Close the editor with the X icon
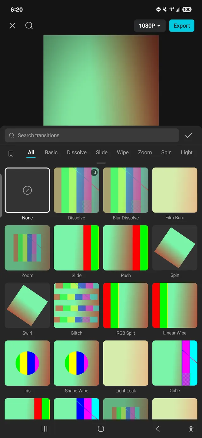Image resolution: width=202 pixels, height=438 pixels. [12, 26]
